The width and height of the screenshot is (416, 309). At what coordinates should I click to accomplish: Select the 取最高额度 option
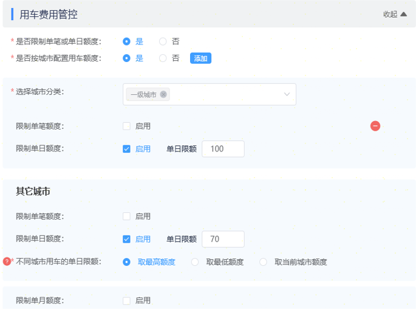point(127,262)
